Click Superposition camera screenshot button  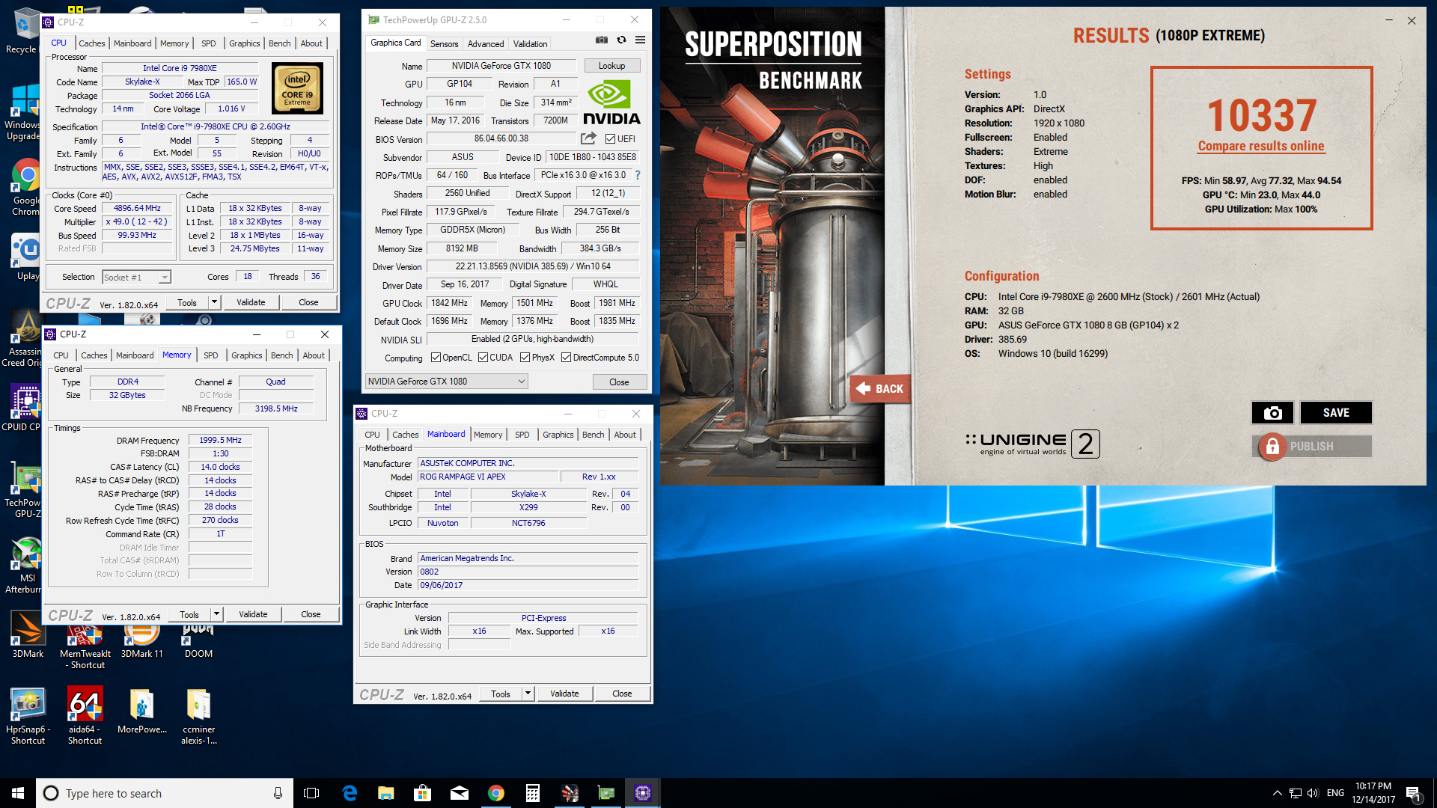coord(1272,413)
